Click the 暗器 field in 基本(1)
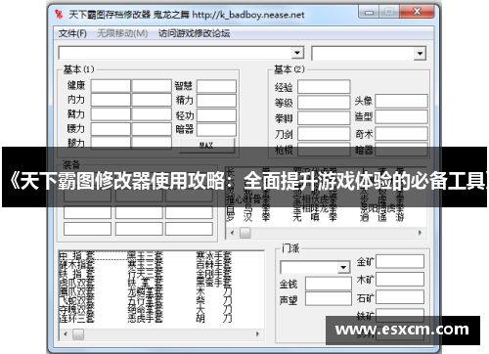This screenshot has width=489, height=354. point(216,130)
